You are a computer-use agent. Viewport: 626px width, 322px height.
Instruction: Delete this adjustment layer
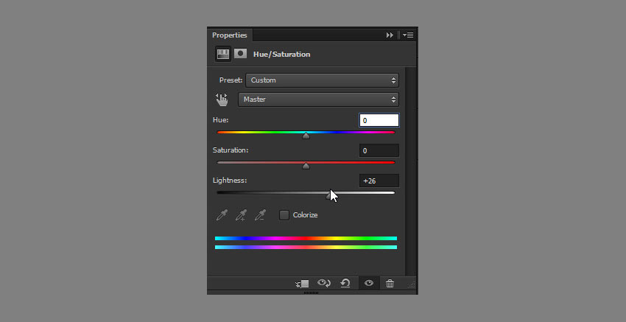tap(390, 284)
